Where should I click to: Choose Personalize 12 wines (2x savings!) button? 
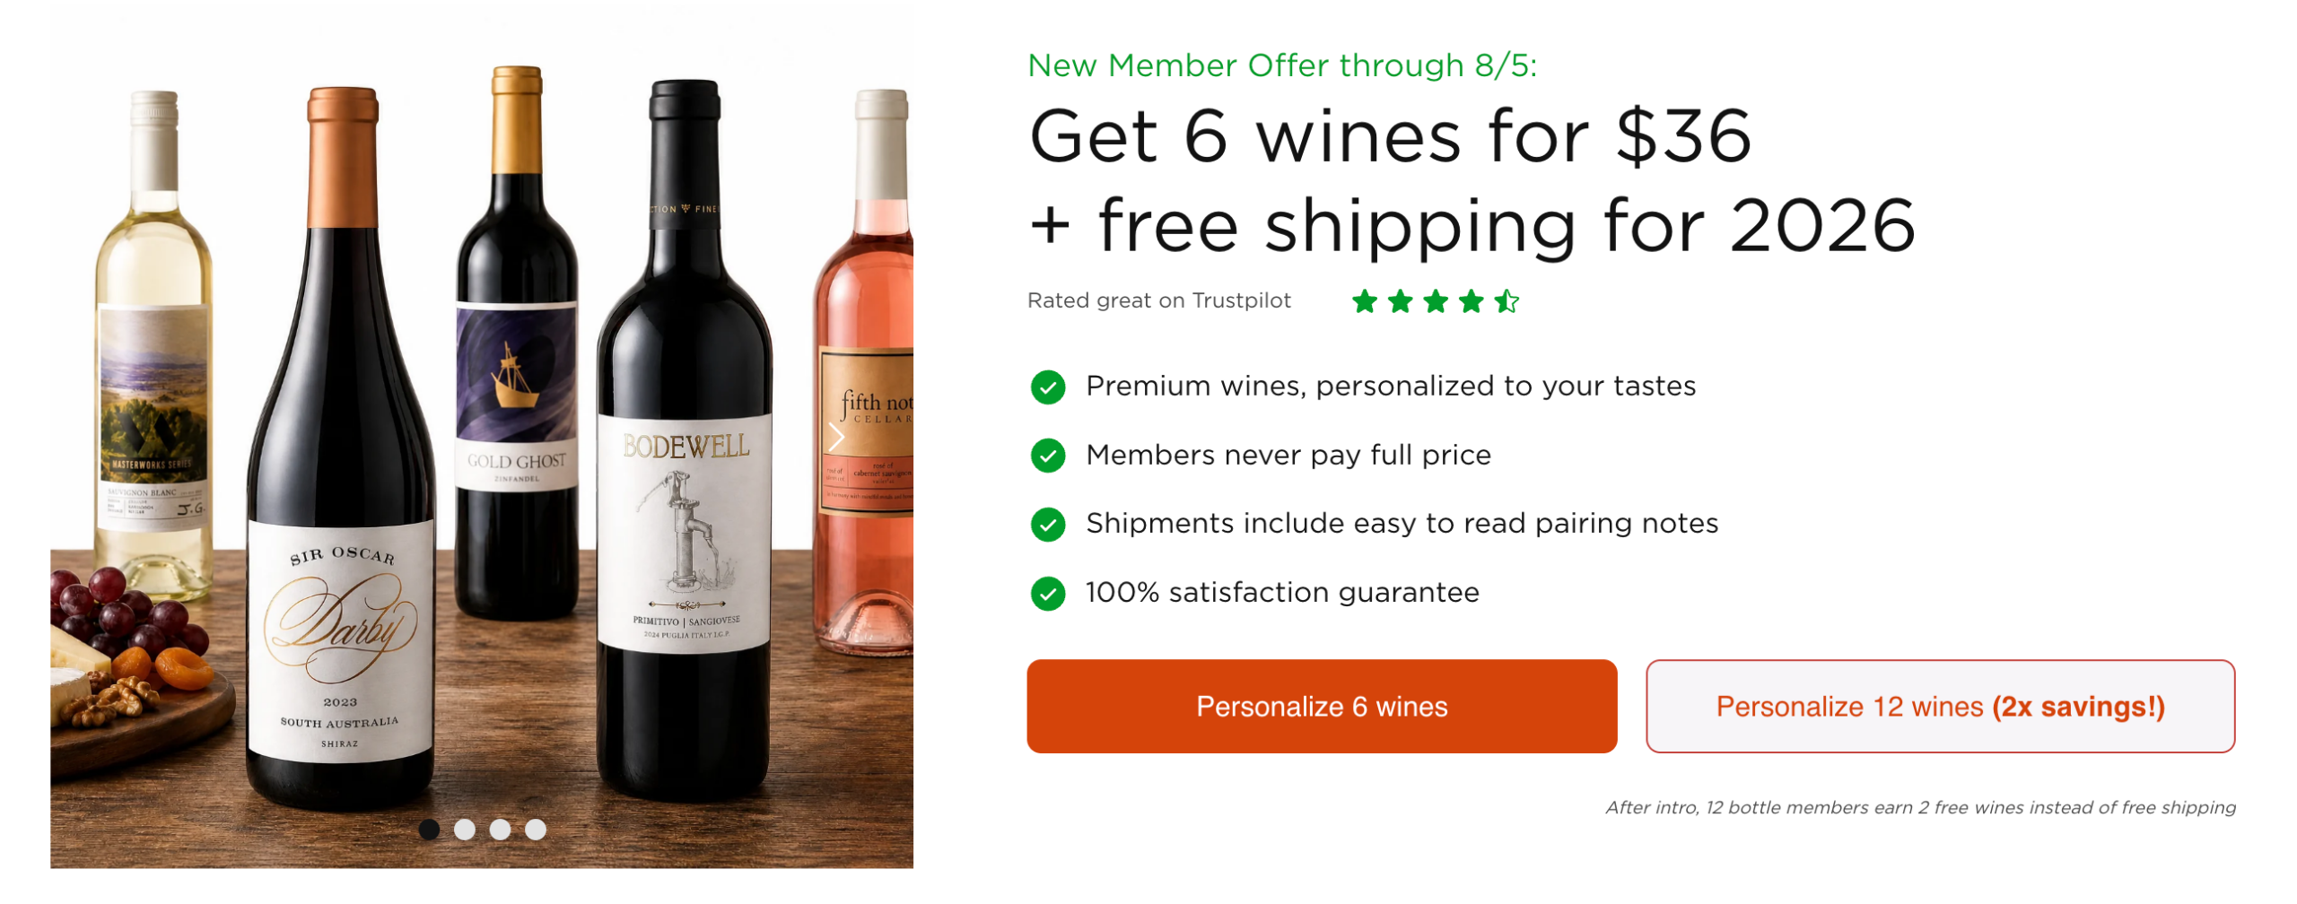(1939, 706)
